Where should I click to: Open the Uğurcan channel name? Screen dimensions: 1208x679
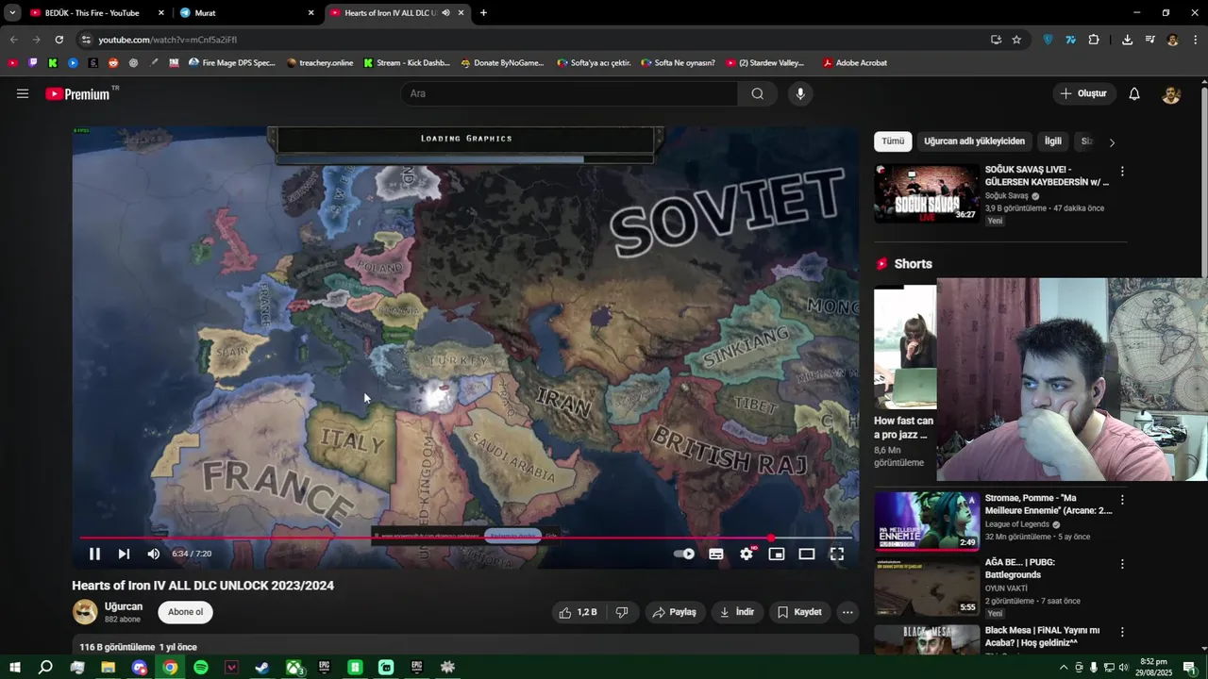124,606
